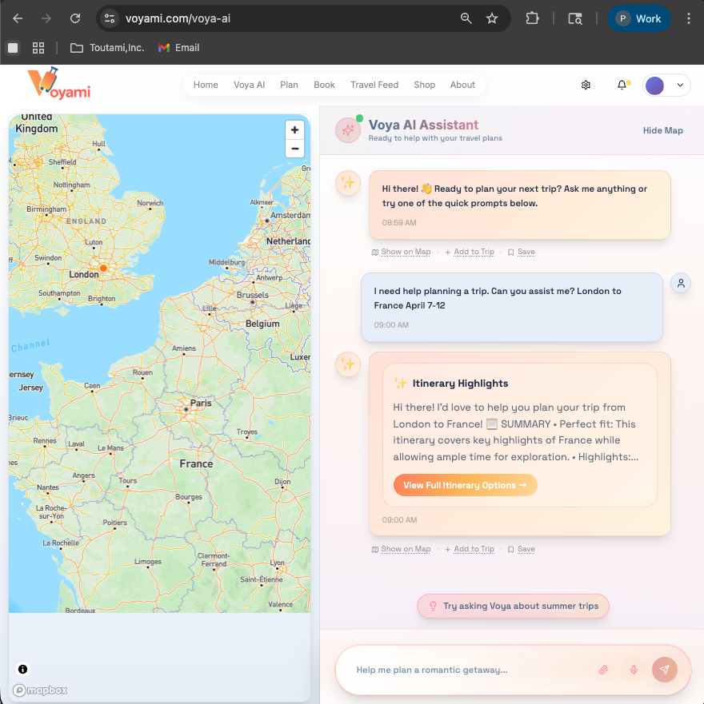Click the paperclip attachment icon in chat input
Screen dimensions: 704x704
pyautogui.click(x=603, y=670)
